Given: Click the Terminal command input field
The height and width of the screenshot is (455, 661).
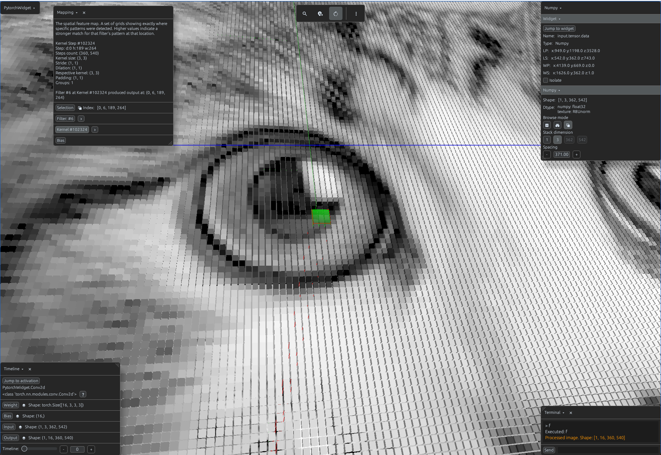Looking at the screenshot, I should [608, 450].
